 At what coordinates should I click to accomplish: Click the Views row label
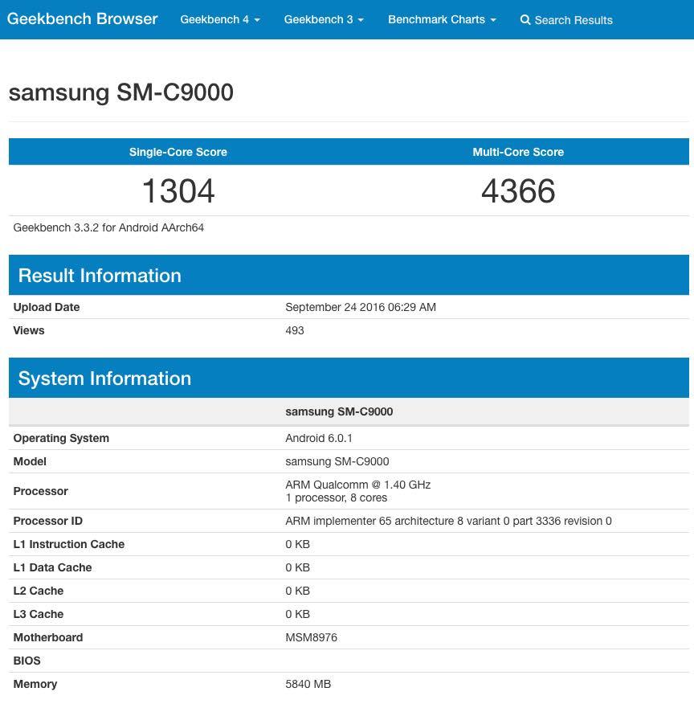coord(29,330)
